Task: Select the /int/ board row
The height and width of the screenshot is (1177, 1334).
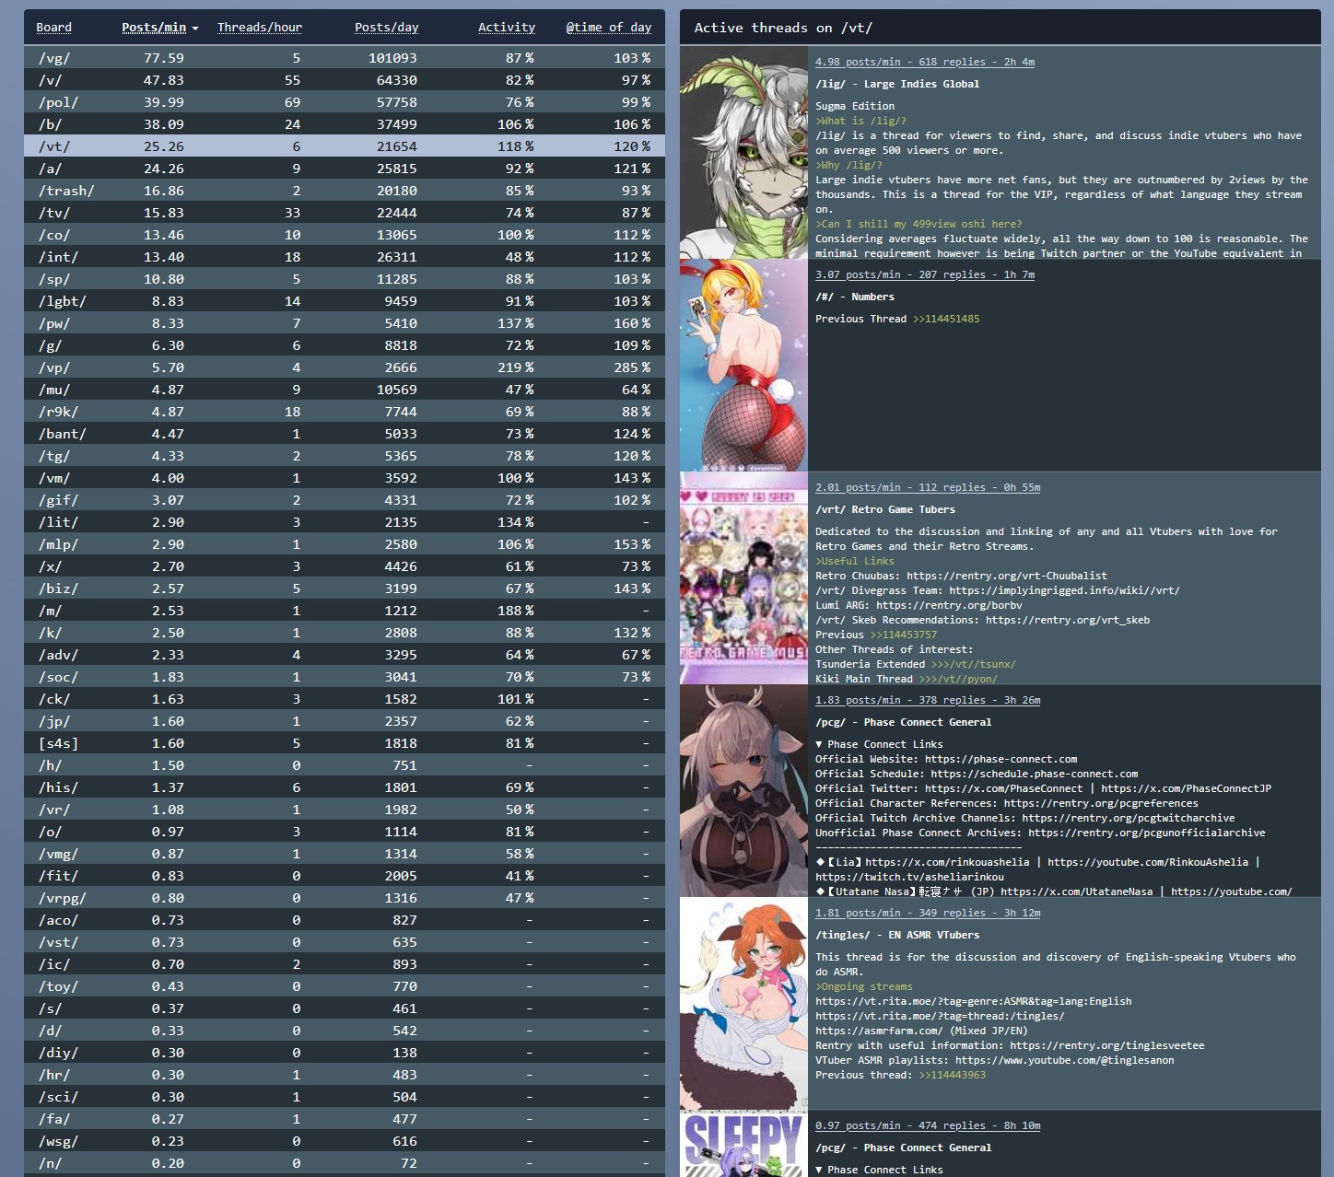Action: click(x=345, y=257)
